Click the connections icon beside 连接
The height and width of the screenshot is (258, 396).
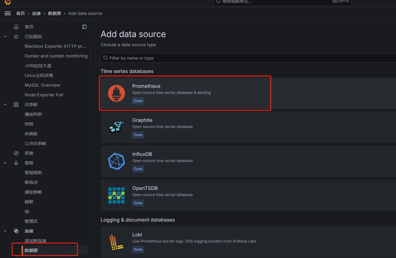(x=16, y=231)
